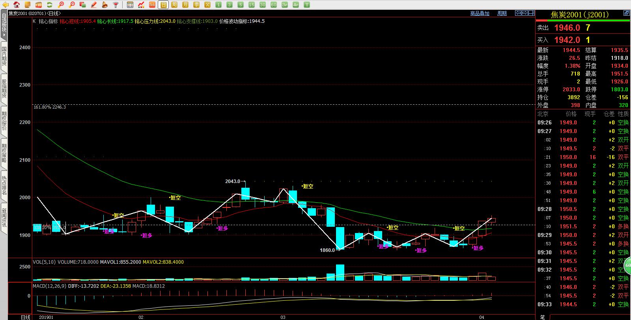Open the quote table list icon
This screenshot has height=320, width=631.
[130, 5]
